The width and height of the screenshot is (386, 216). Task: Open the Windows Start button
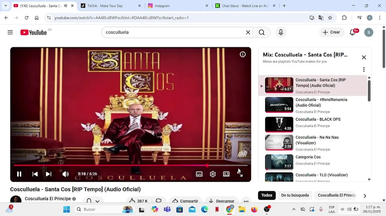(x=66, y=209)
